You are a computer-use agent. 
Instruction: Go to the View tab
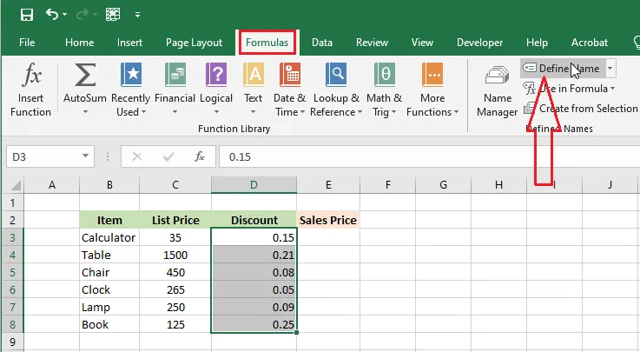click(x=422, y=43)
